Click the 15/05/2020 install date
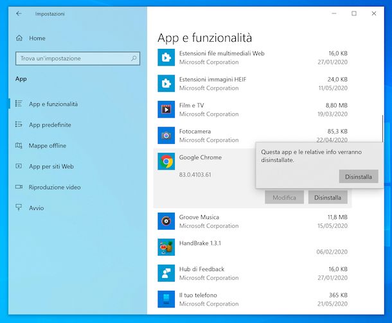 click(332, 225)
